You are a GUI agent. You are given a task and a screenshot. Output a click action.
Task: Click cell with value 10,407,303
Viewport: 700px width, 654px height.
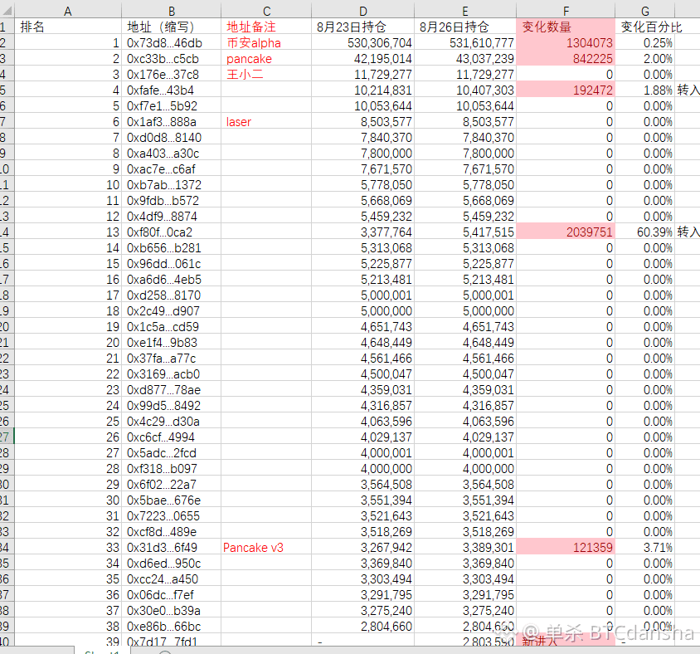tap(465, 90)
